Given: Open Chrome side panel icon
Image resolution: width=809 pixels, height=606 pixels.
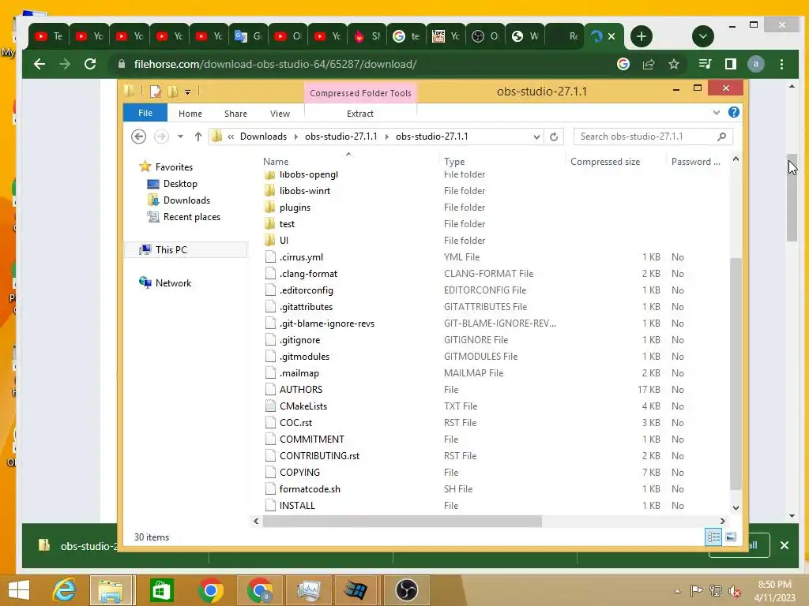Looking at the screenshot, I should click(x=731, y=64).
